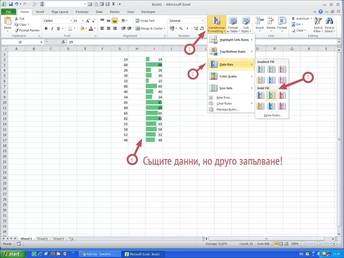
Task: Toggle Merge & Center
Action: pyautogui.click(x=150, y=28)
